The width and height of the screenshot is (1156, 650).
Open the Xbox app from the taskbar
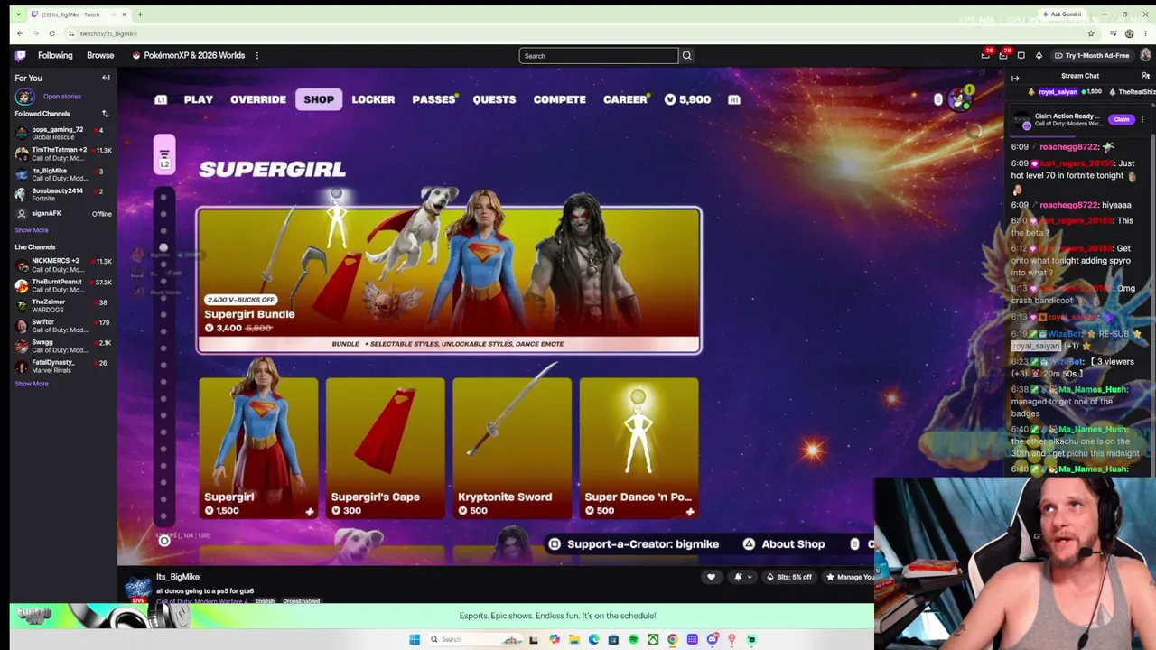[653, 639]
